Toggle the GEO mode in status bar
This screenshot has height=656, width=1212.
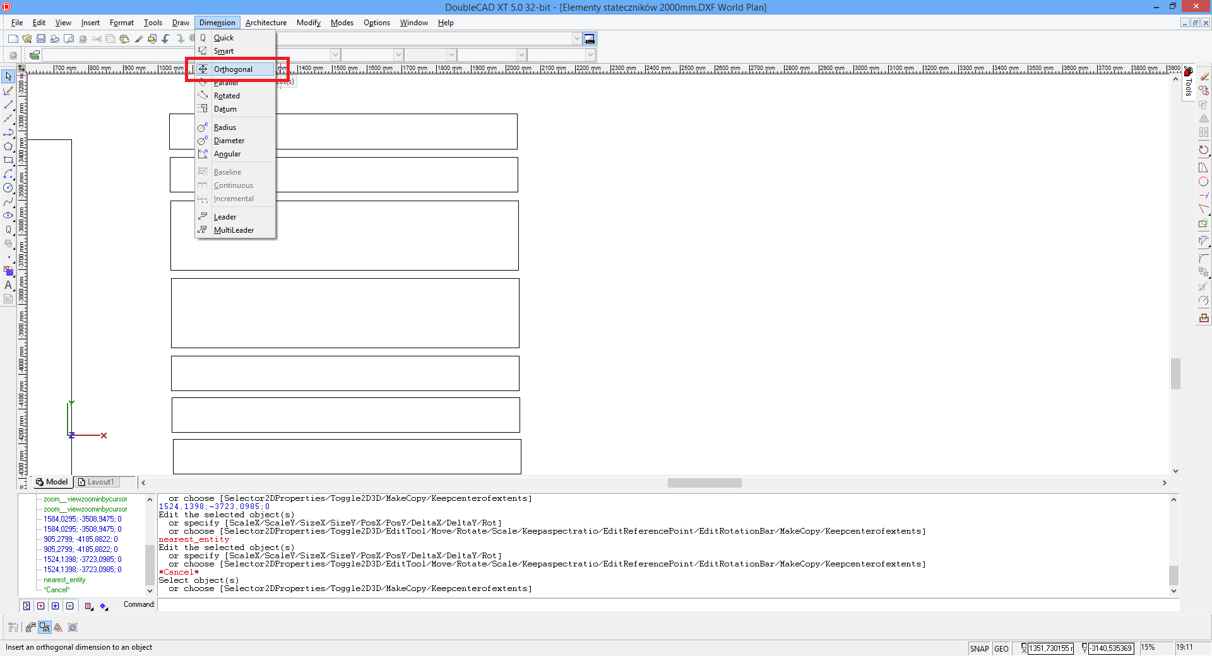[x=1001, y=648]
